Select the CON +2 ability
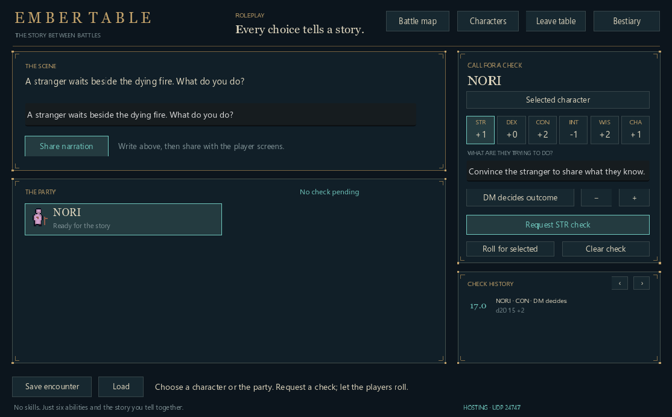Image resolution: width=672 pixels, height=417 pixels. pos(542,130)
